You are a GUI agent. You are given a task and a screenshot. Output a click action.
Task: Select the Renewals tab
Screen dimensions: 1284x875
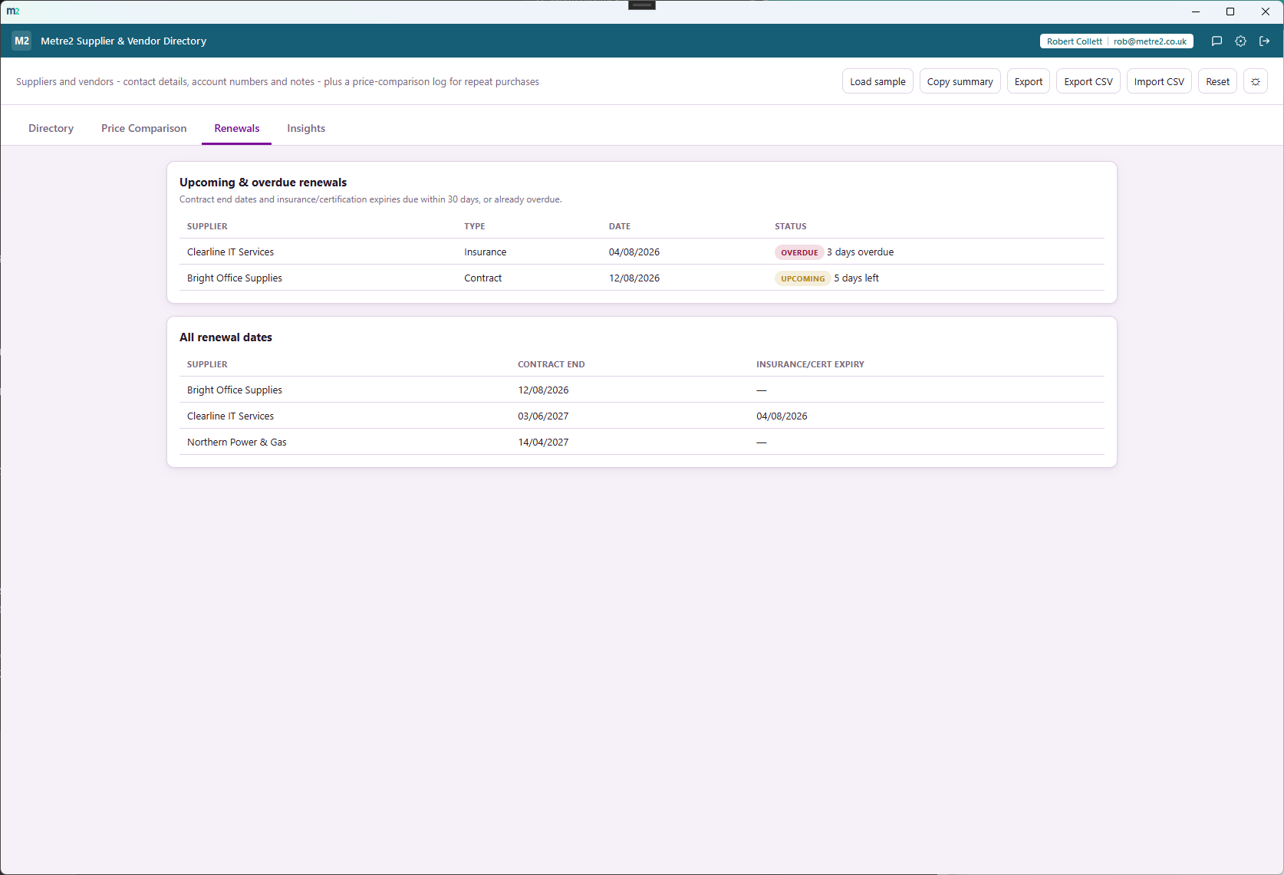coord(237,128)
